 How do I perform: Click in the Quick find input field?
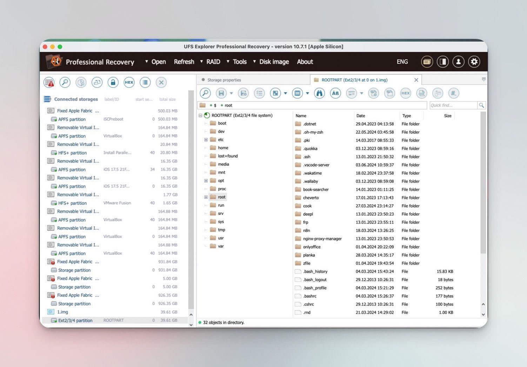453,105
